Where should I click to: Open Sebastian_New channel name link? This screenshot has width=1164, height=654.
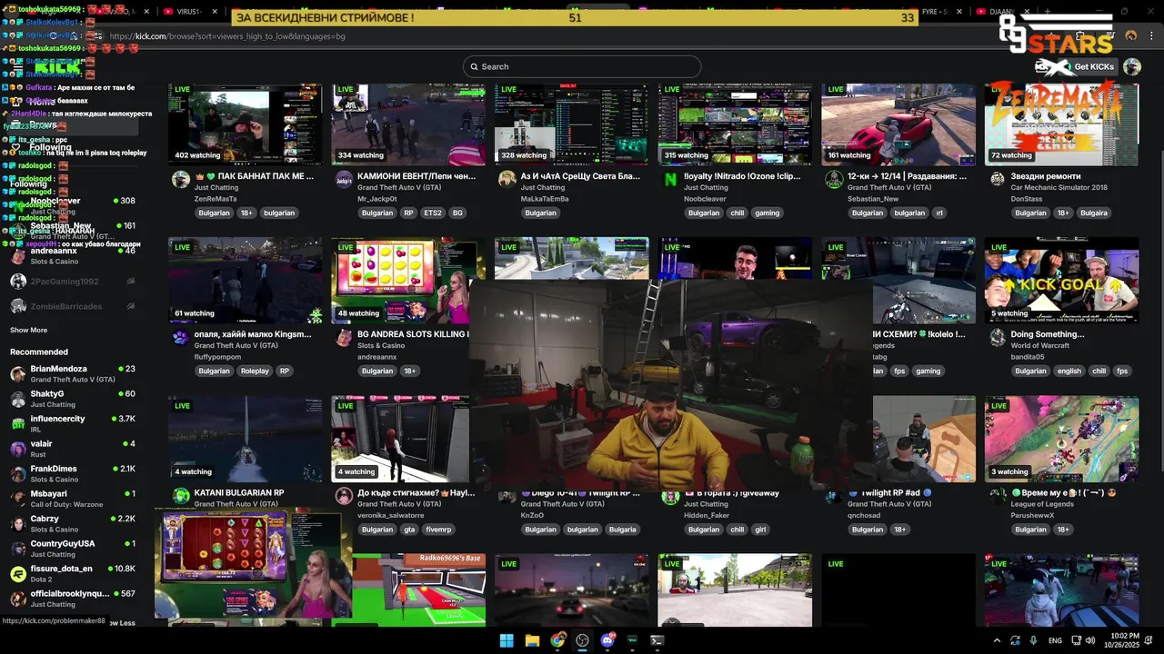pyautogui.click(x=873, y=199)
